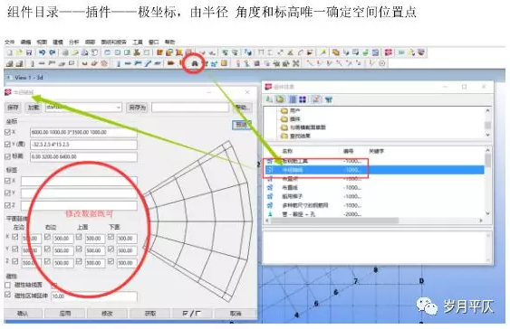
Task: Click the Redo arrow icon
Action: point(53,52)
